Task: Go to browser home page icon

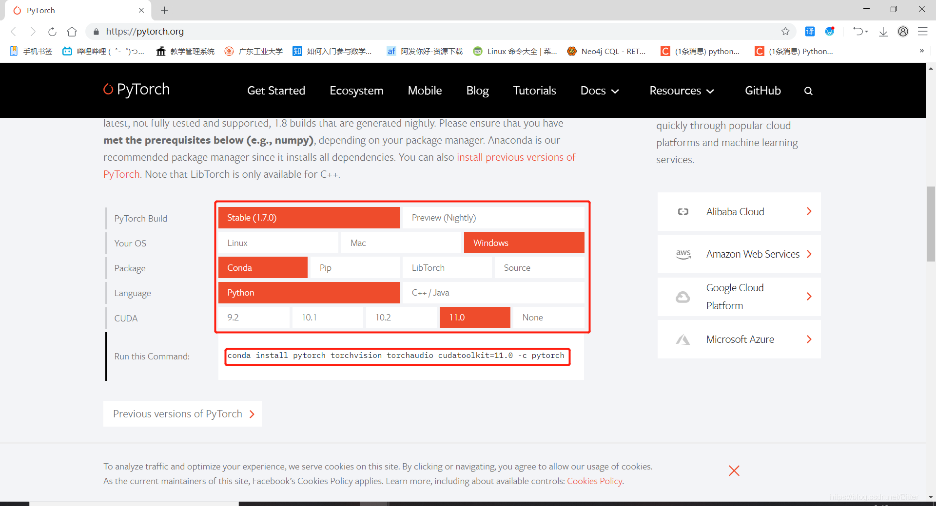Action: [72, 32]
